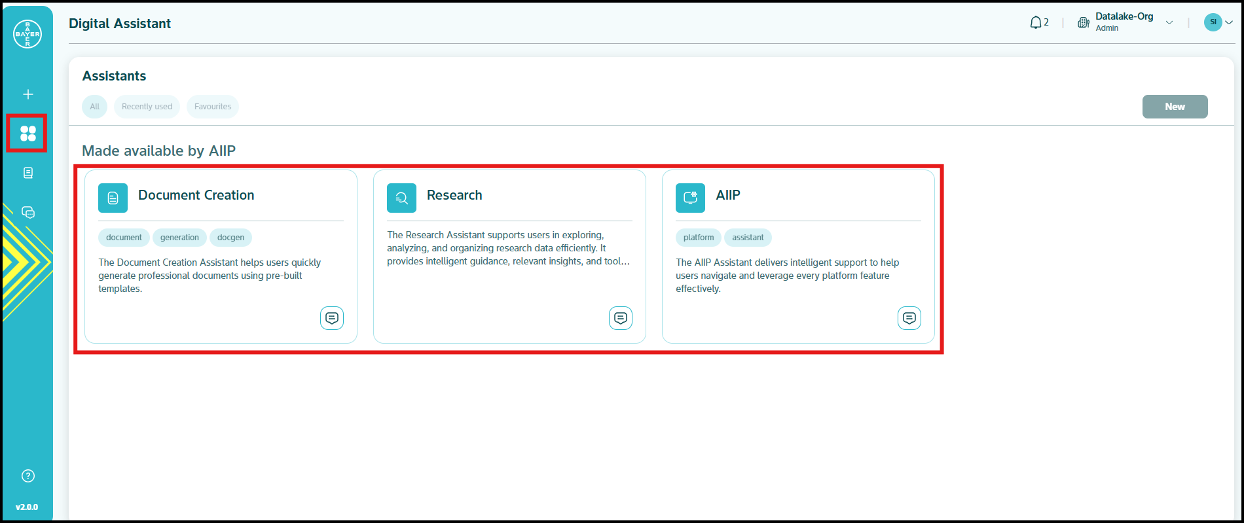Select the All filter tab
This screenshot has width=1244, height=523.
tap(95, 107)
